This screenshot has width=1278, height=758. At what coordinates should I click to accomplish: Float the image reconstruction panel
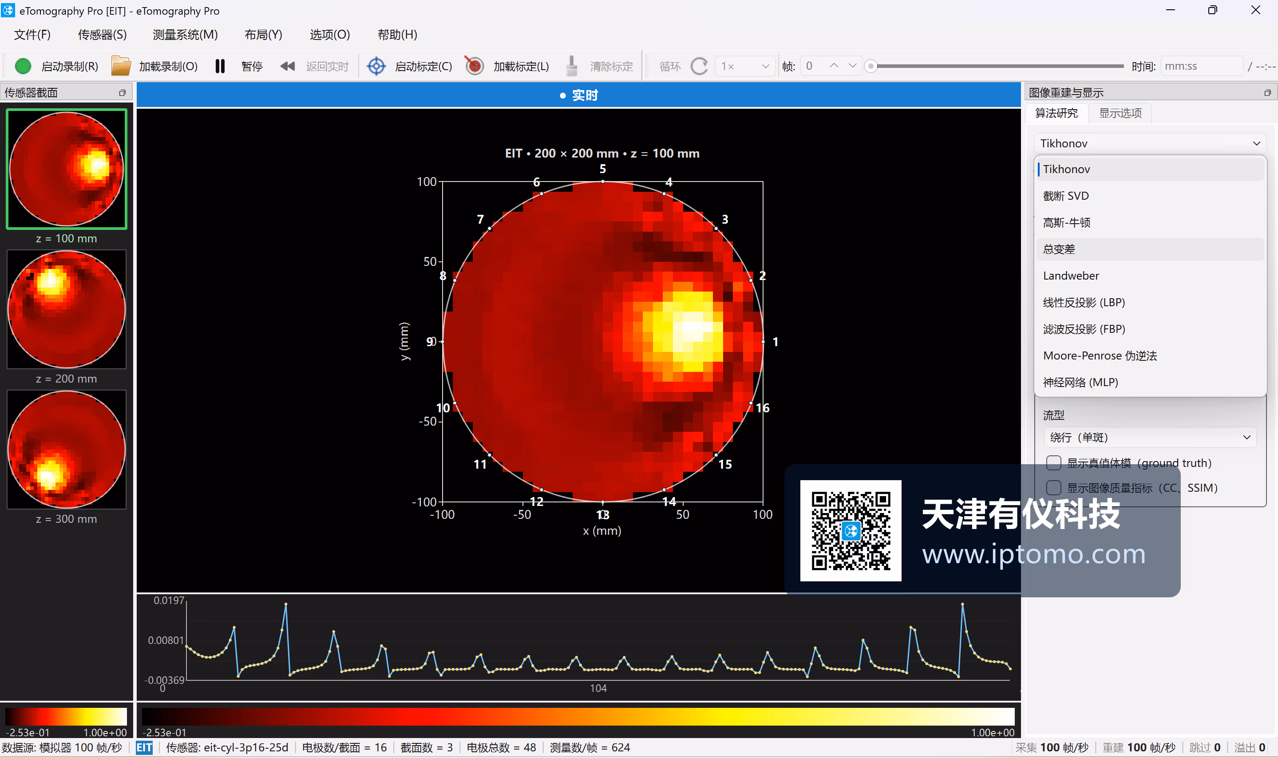coord(1267,93)
